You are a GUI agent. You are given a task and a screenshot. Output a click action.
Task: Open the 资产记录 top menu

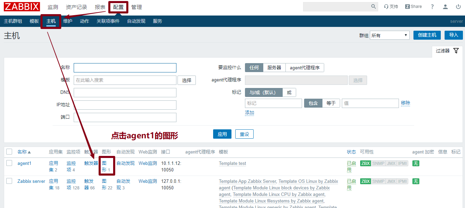click(x=76, y=7)
